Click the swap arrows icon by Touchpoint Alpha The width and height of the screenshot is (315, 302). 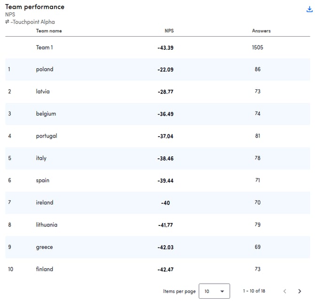point(8,22)
